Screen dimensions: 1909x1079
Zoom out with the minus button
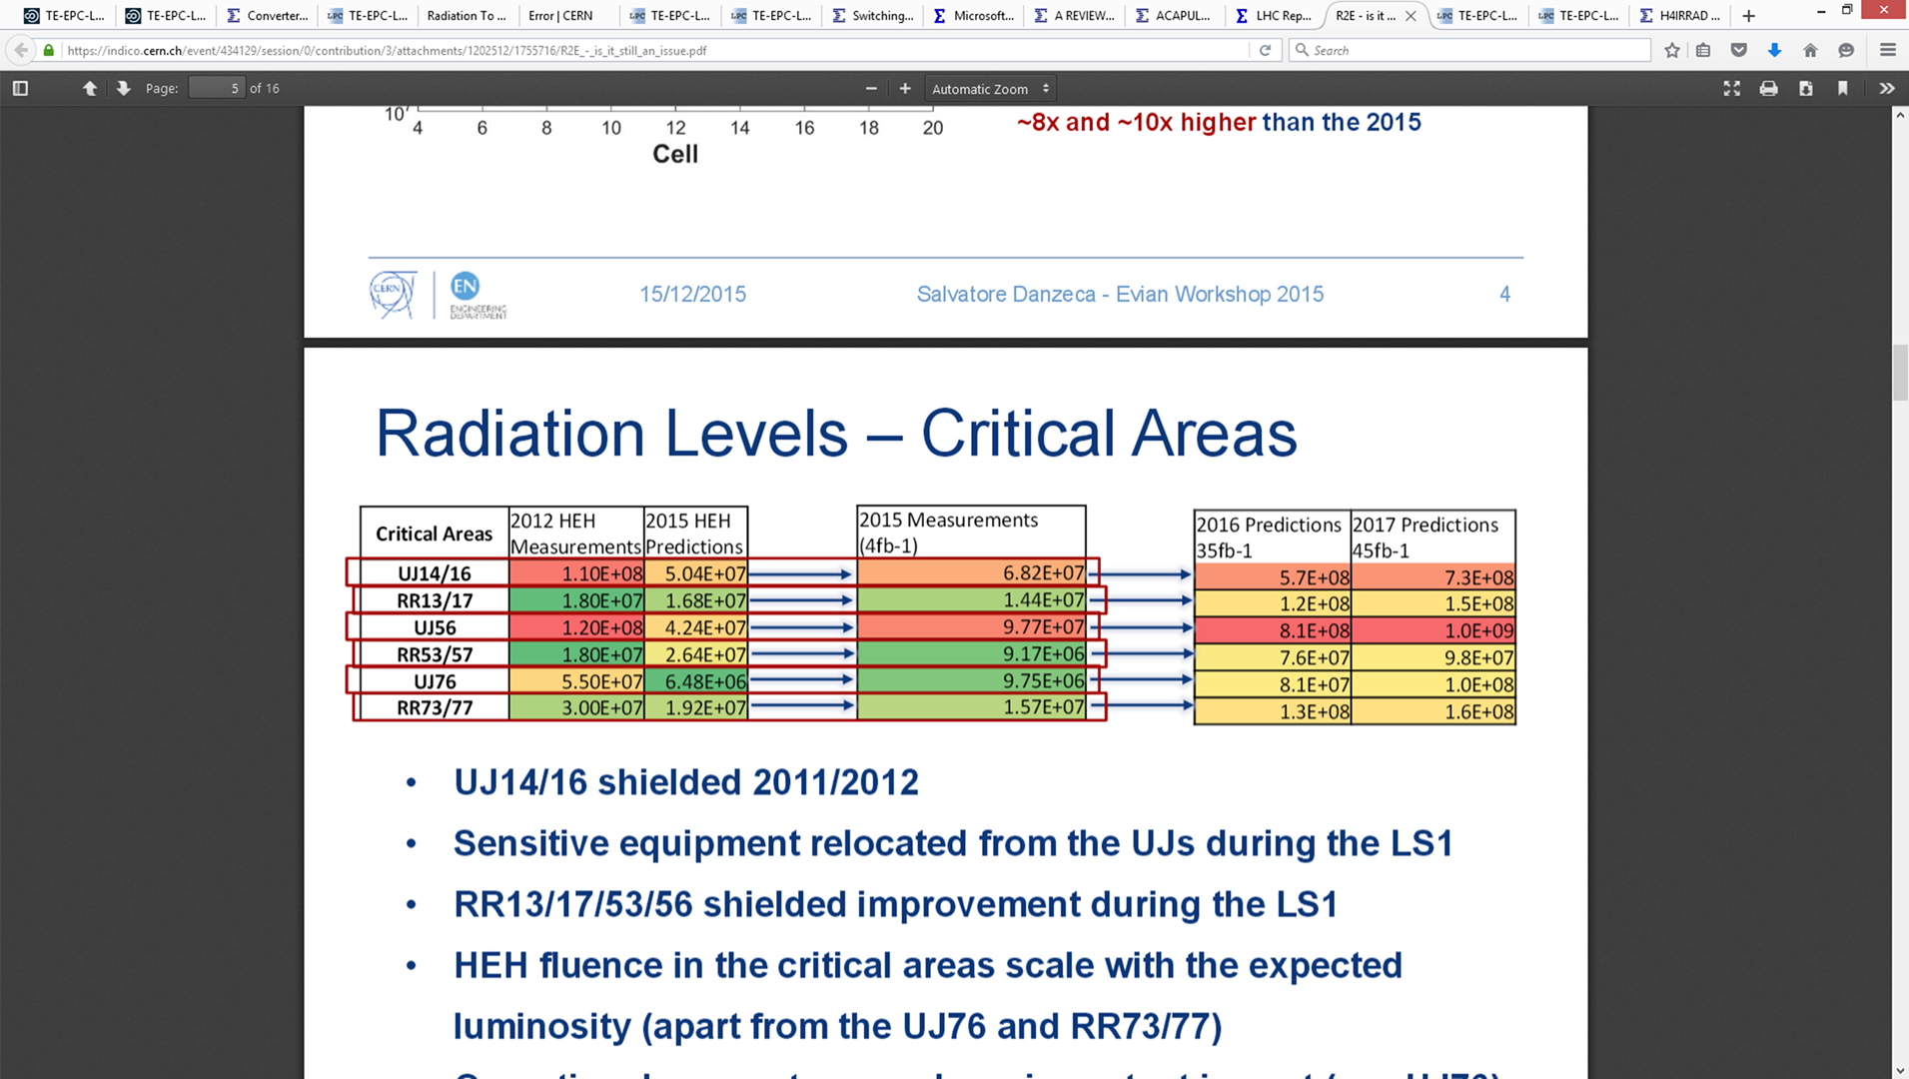871,88
